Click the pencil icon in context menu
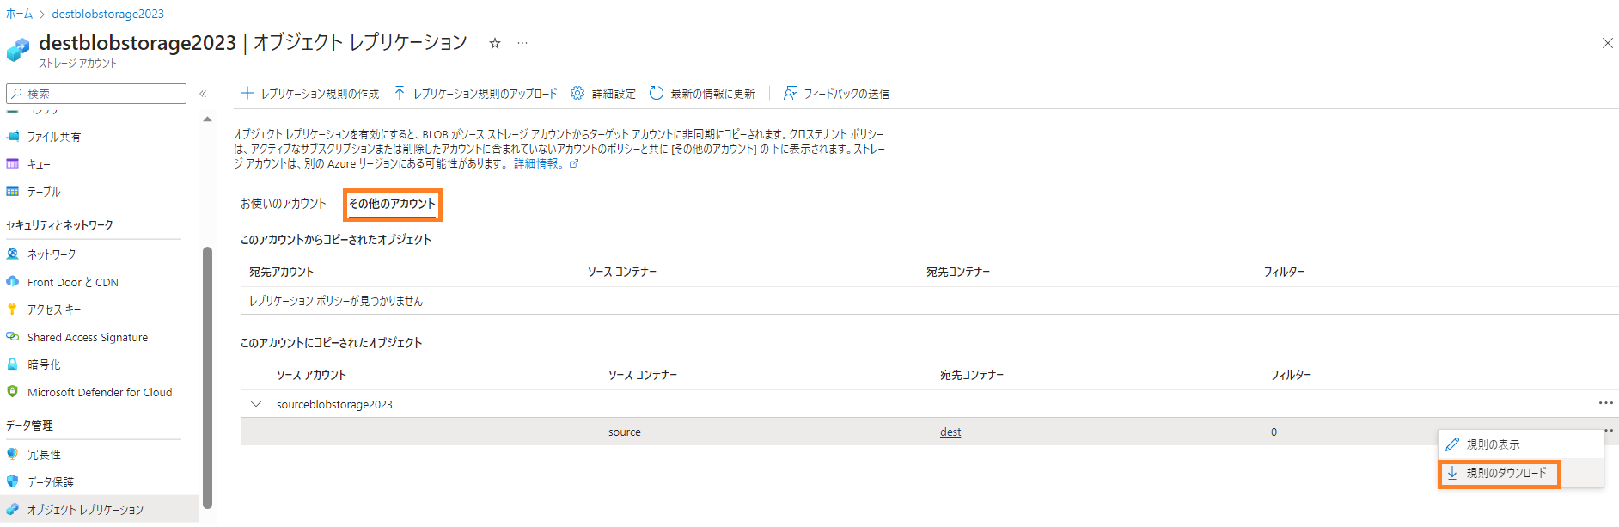The image size is (1619, 527). [x=1452, y=444]
